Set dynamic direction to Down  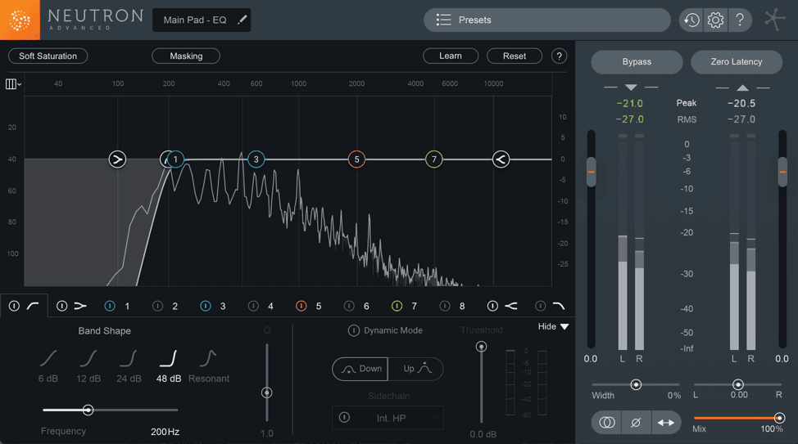coord(360,369)
